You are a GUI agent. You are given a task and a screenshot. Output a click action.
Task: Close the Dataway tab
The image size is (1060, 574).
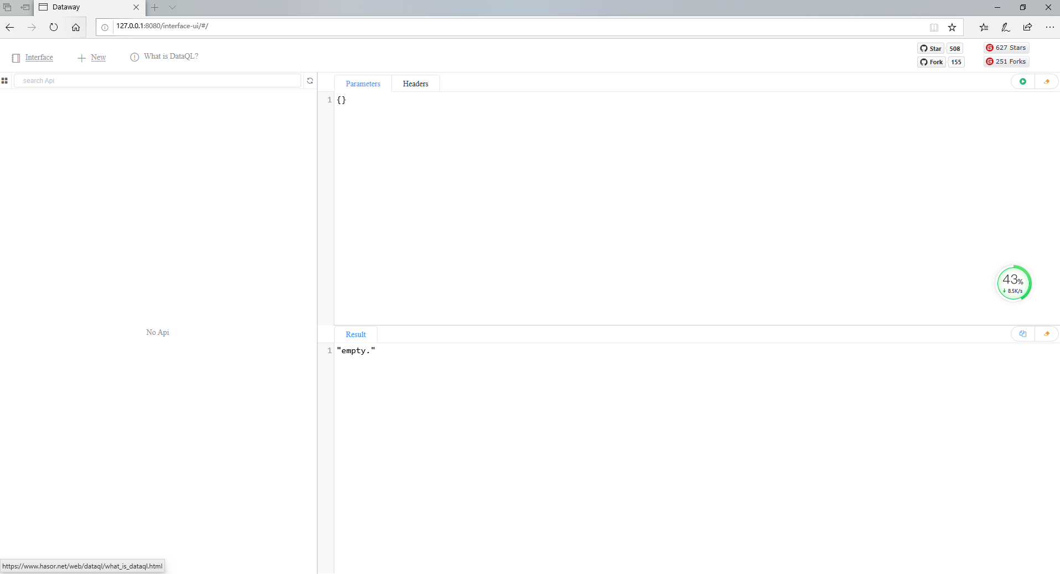136,8
